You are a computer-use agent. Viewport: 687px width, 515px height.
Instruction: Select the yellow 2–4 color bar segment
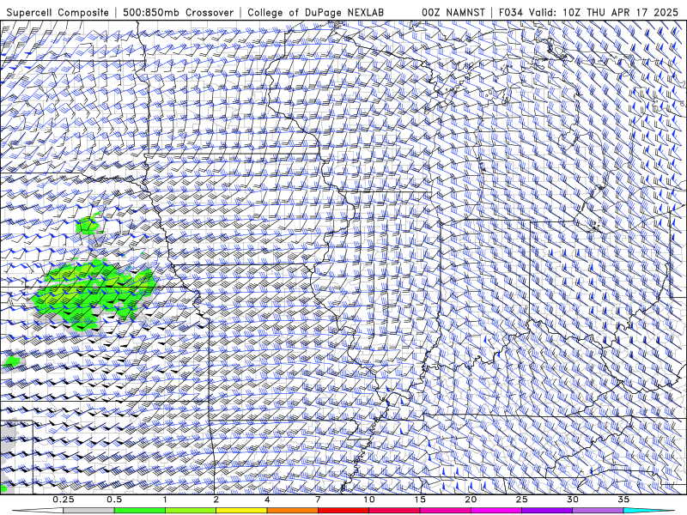coord(241,511)
